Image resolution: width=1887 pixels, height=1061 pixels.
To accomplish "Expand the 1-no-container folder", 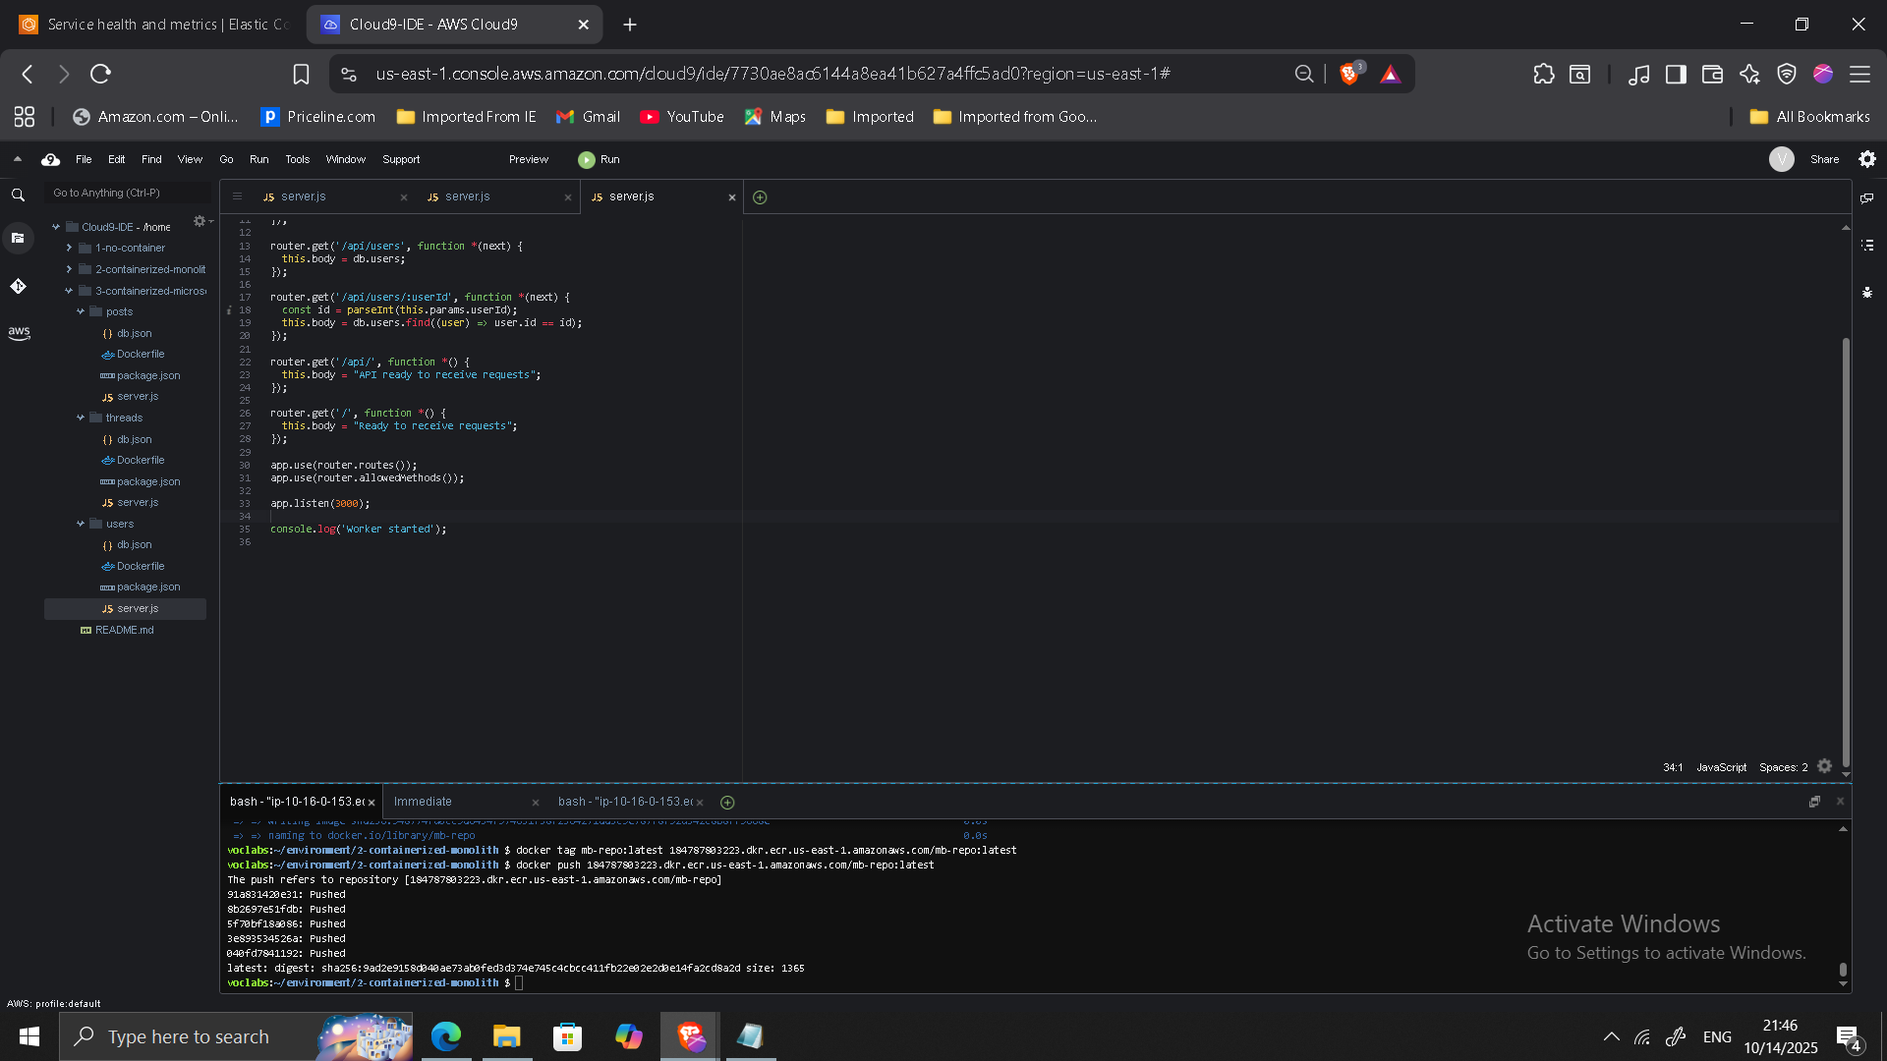I will [x=69, y=248].
